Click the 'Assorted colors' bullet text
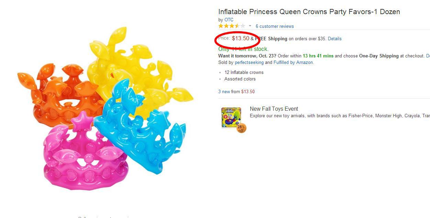The image size is (430, 218). (x=240, y=79)
